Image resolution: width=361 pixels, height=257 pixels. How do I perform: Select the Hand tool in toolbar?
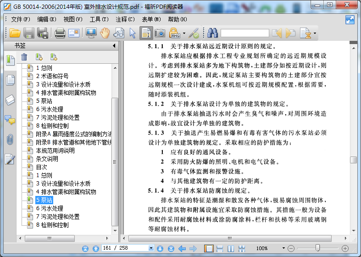105,33
